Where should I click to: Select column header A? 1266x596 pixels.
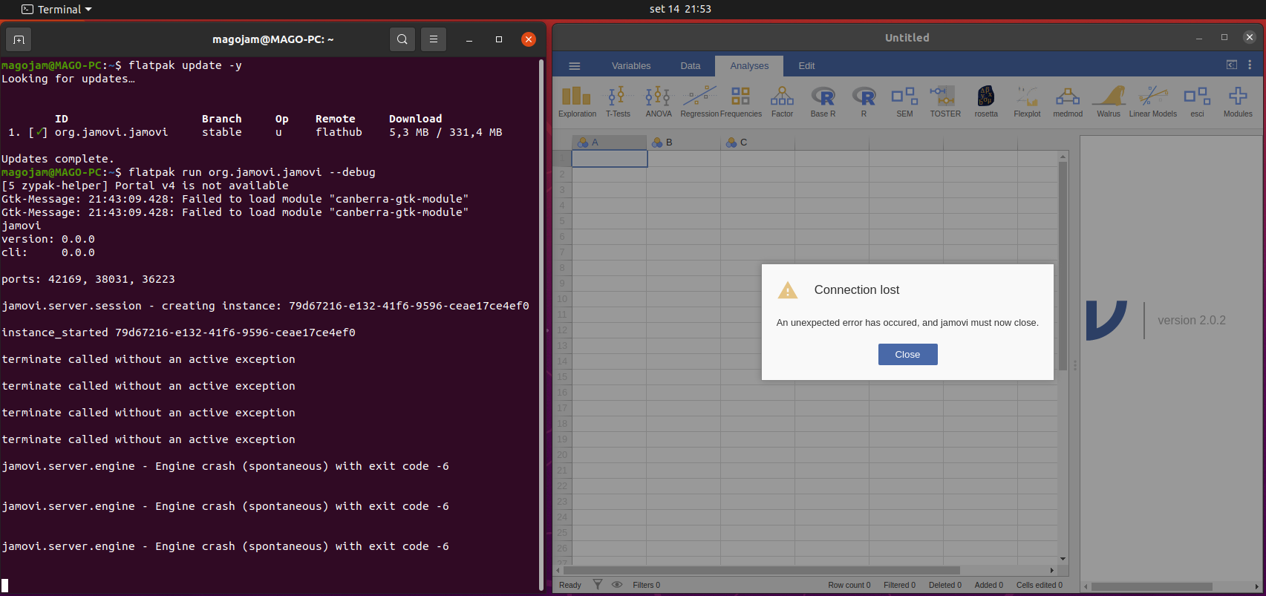pyautogui.click(x=609, y=143)
